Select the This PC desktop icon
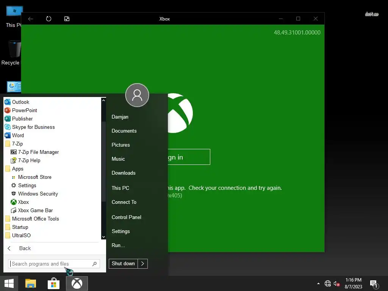This screenshot has height=291, width=388. tap(14, 17)
